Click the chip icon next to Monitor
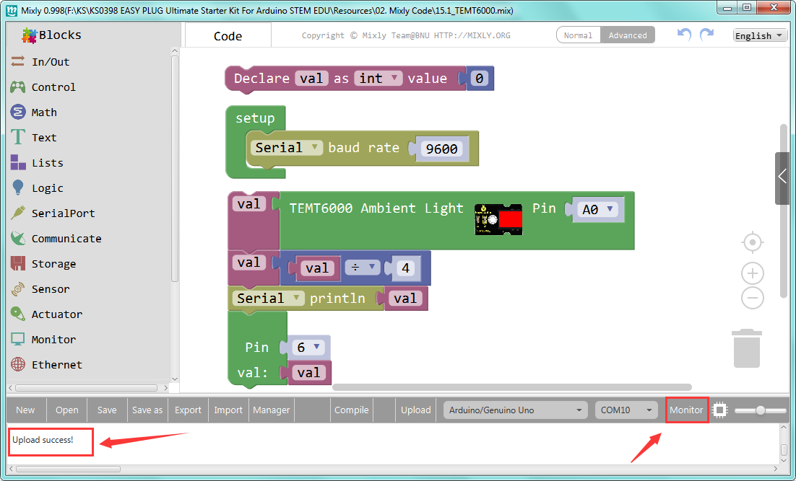 720,410
